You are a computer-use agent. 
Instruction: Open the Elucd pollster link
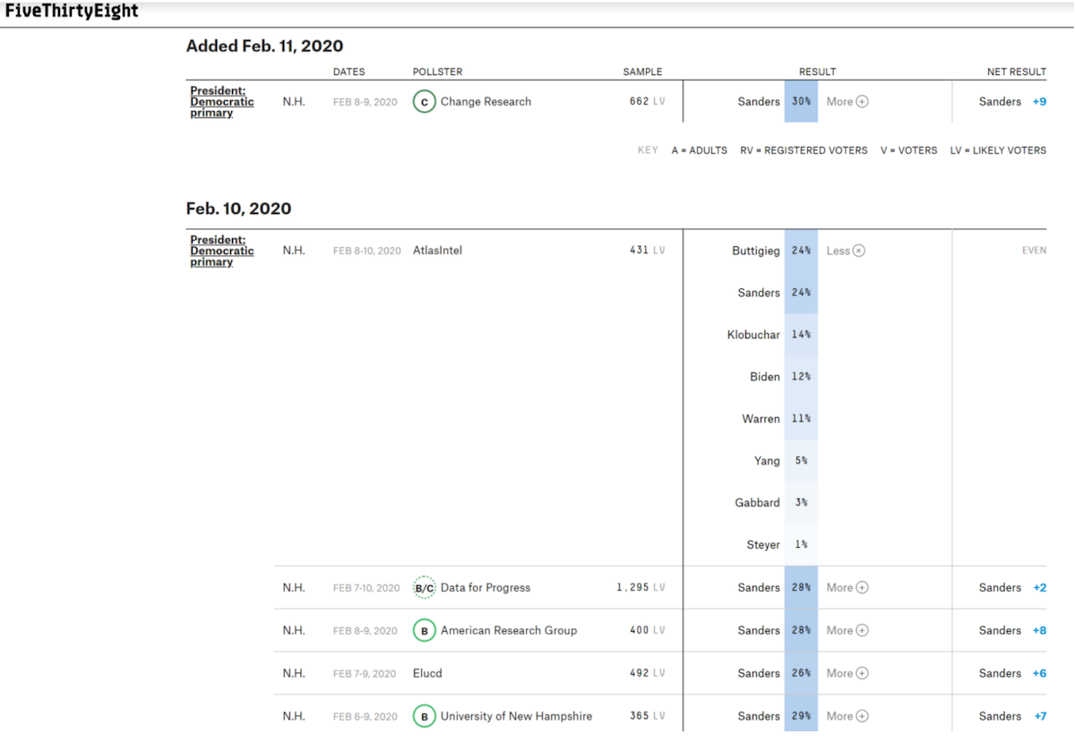(x=427, y=673)
